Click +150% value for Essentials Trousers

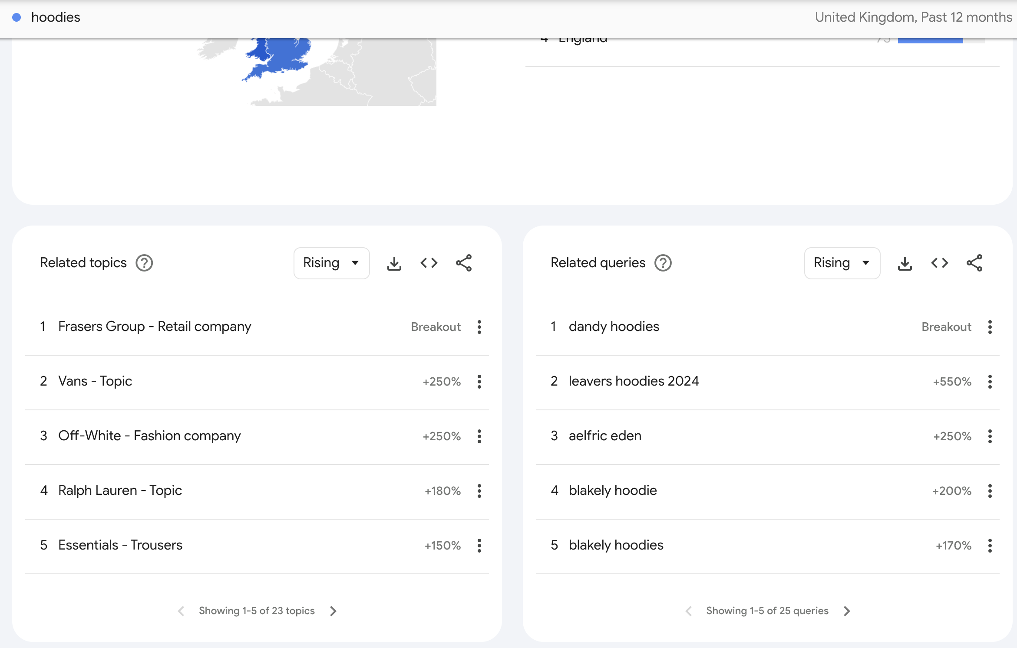(x=442, y=546)
